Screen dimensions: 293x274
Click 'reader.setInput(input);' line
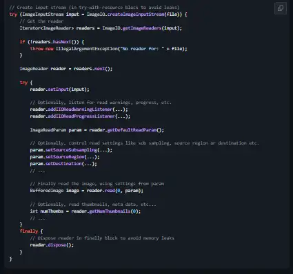(x=59, y=89)
